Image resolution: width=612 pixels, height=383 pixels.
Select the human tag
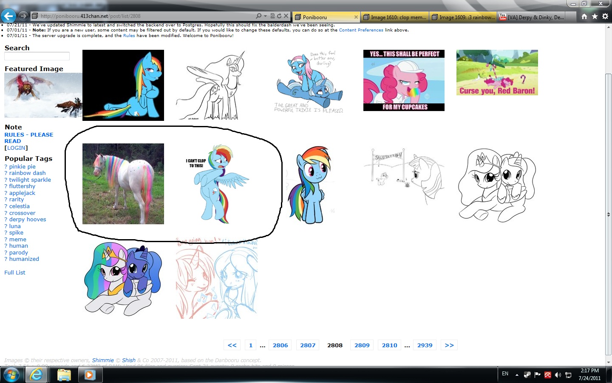pyautogui.click(x=18, y=246)
